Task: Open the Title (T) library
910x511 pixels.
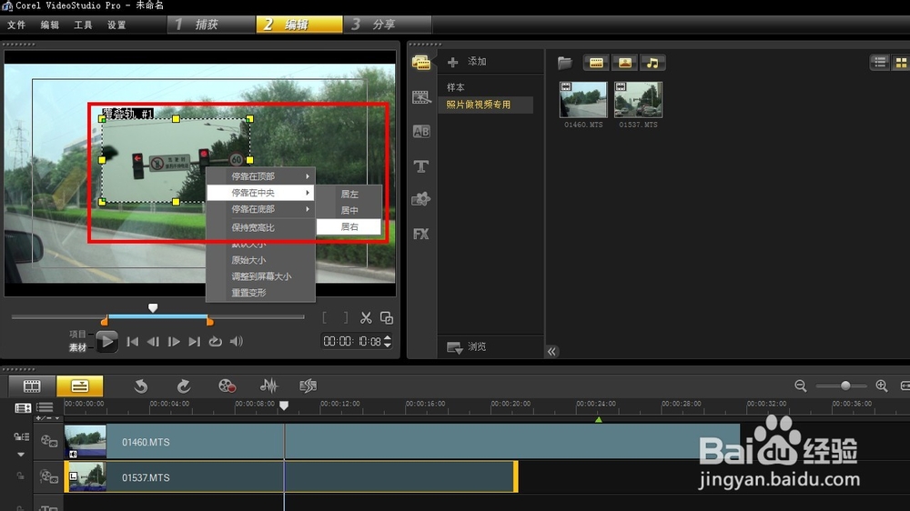Action: pos(420,166)
